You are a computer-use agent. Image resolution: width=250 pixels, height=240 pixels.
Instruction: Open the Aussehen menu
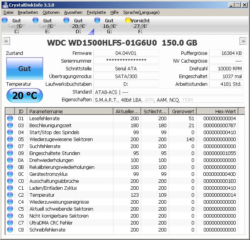(x=73, y=12)
